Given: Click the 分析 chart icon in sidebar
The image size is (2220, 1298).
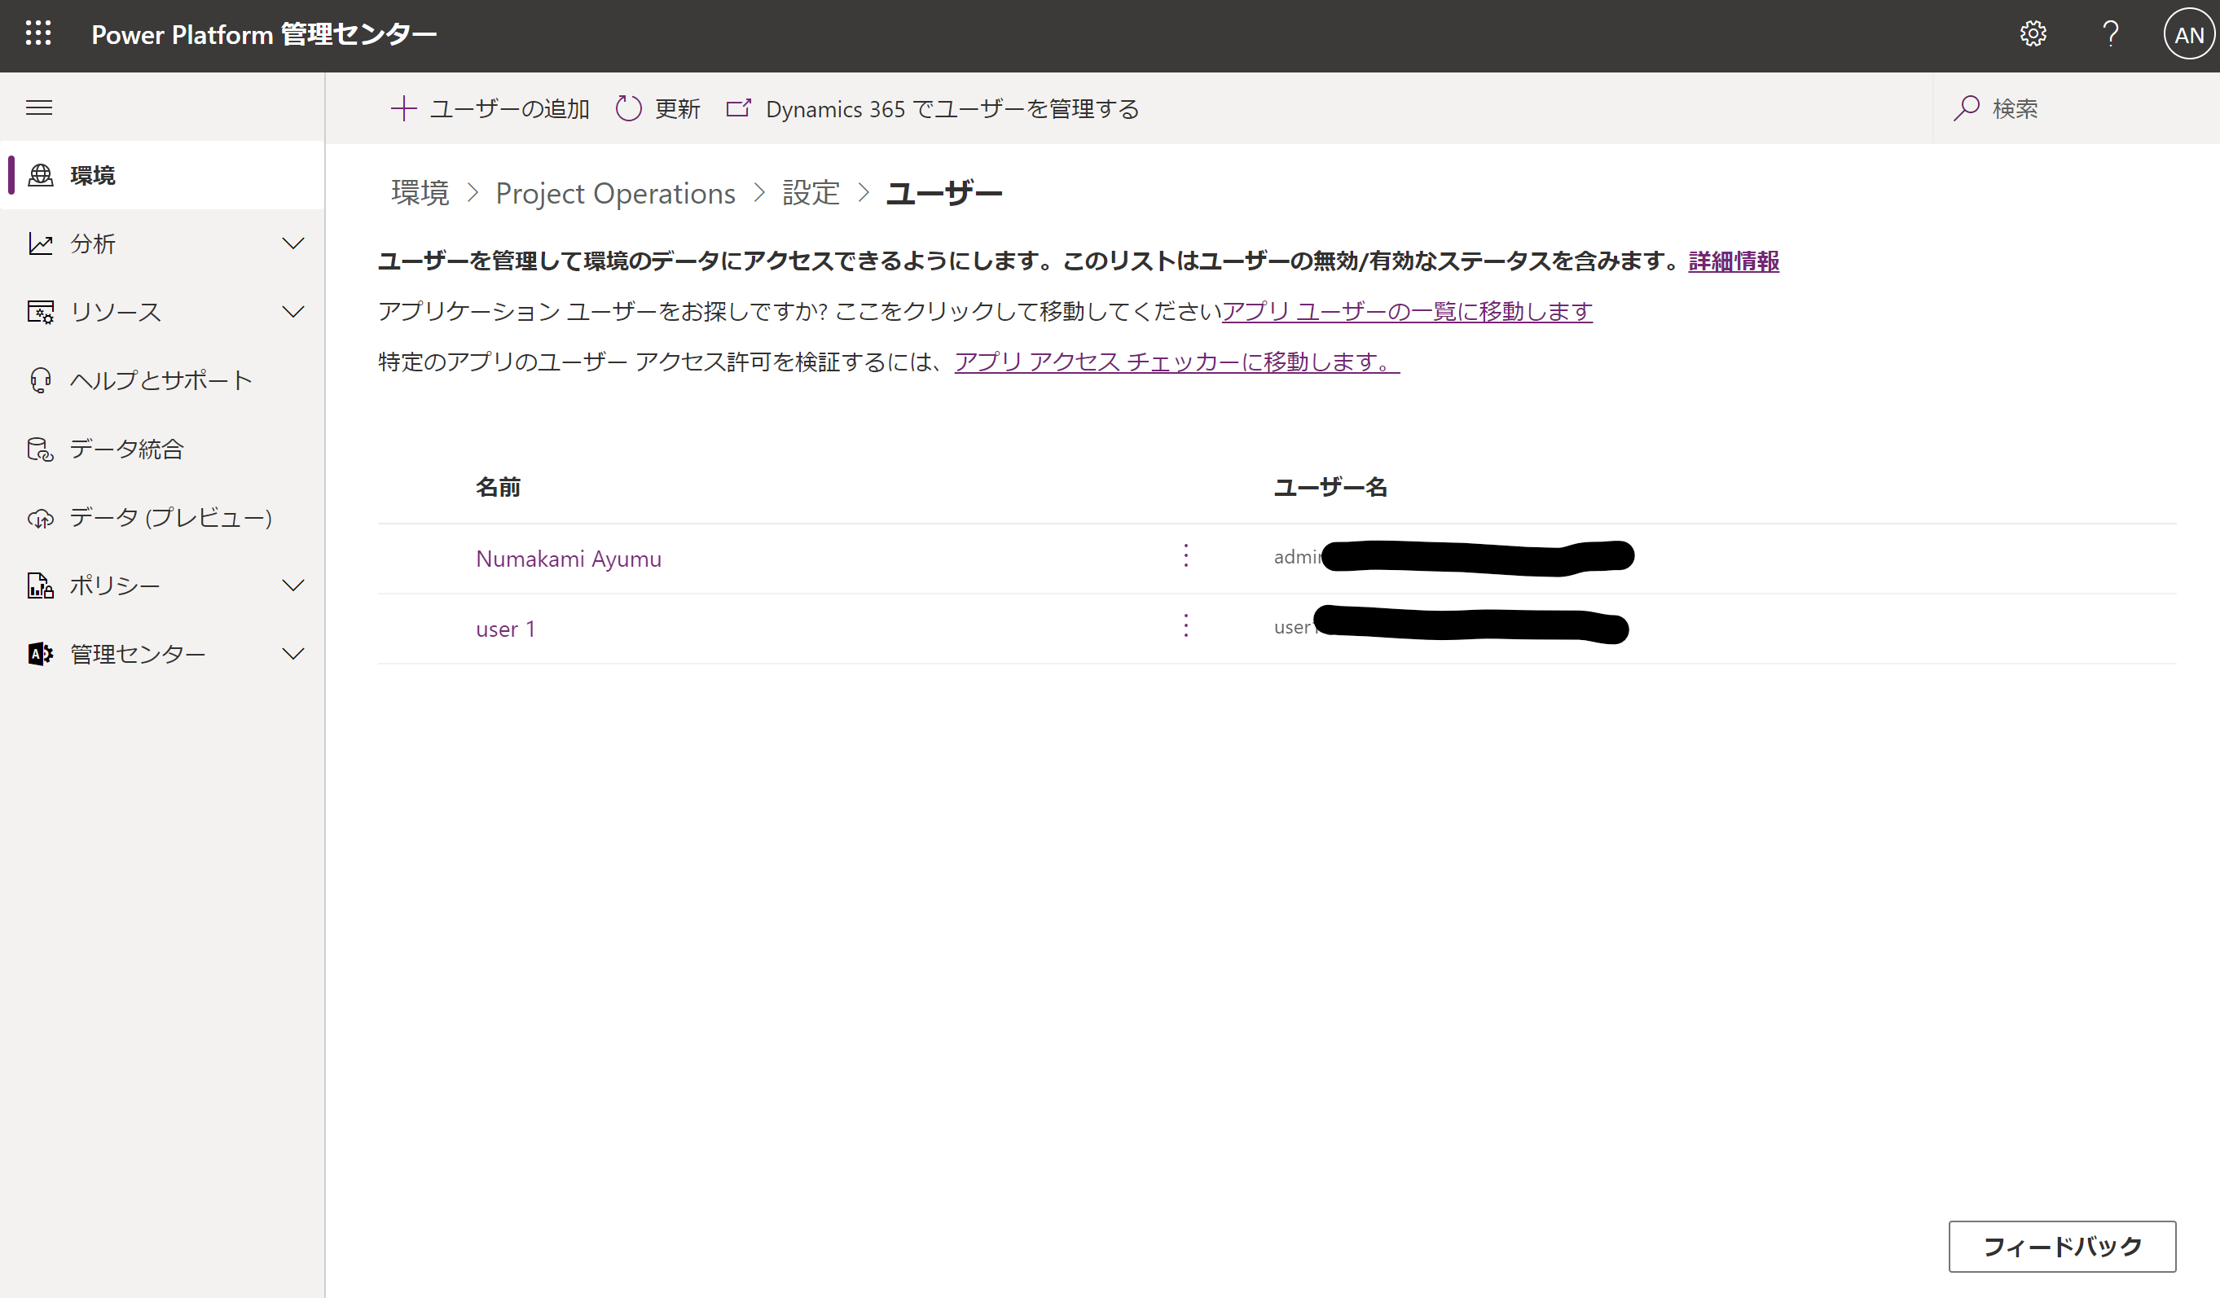Looking at the screenshot, I should 41,244.
